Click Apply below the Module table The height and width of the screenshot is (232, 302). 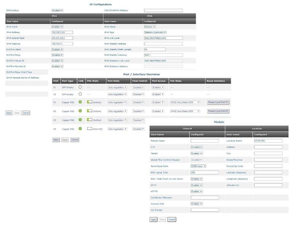153,220
